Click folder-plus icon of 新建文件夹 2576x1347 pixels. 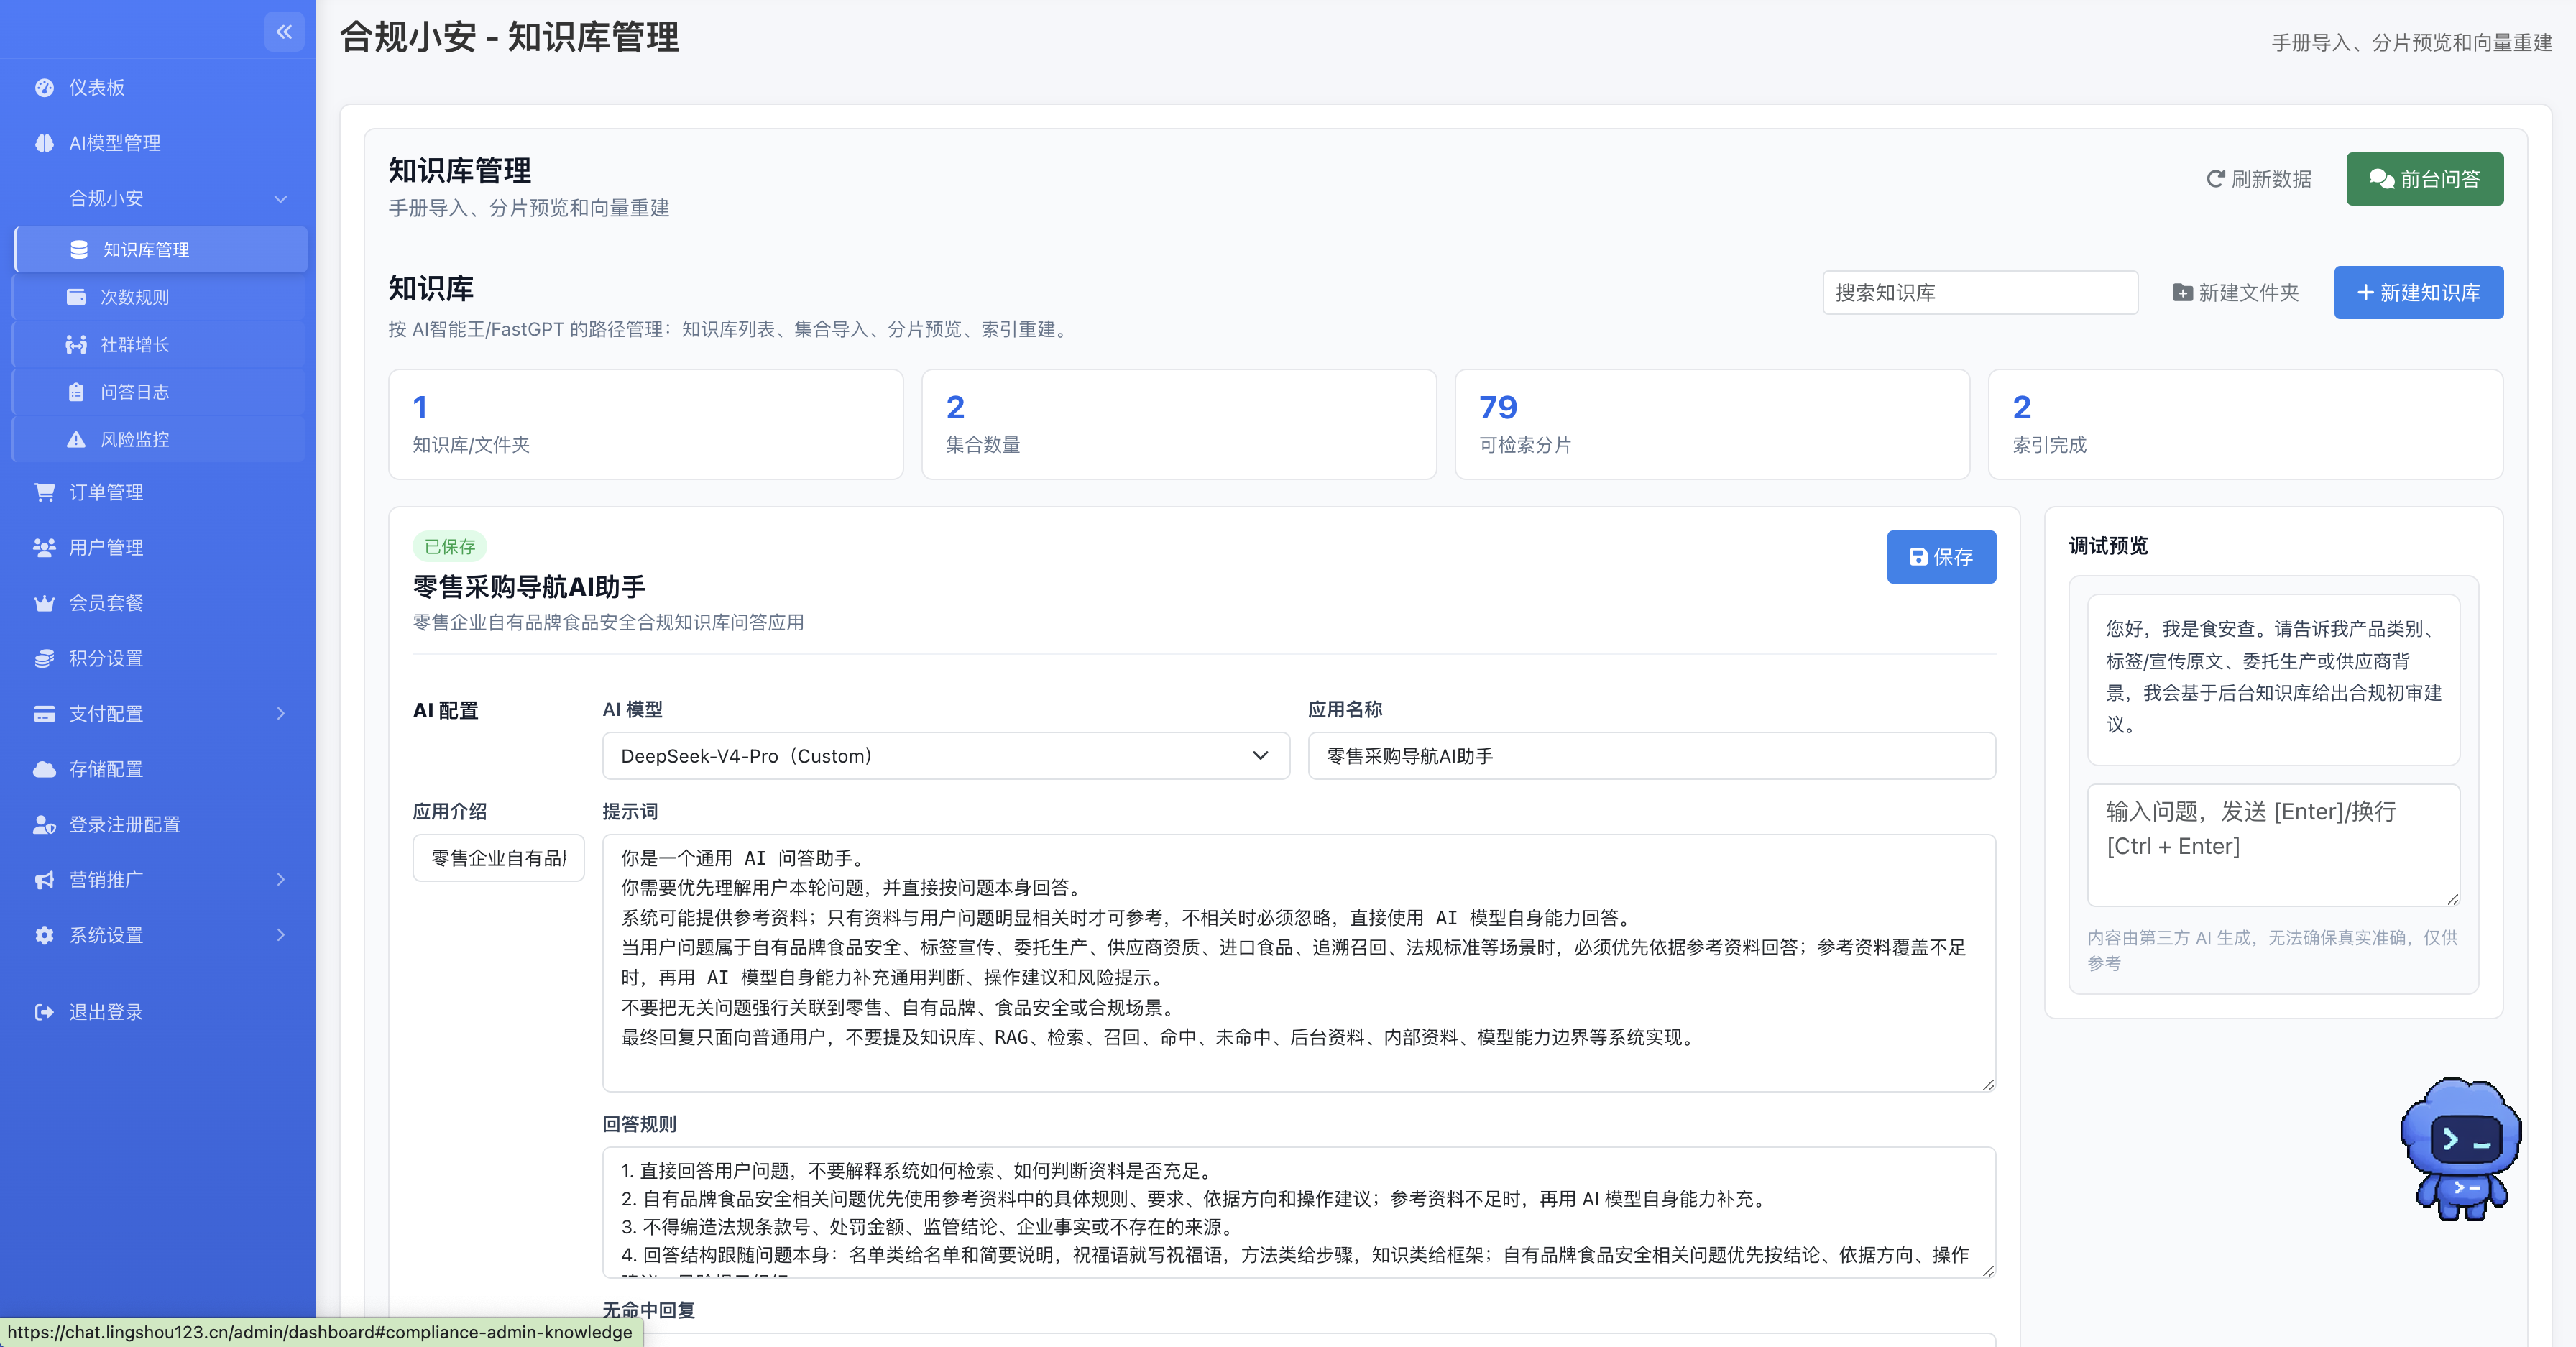pyautogui.click(x=2182, y=293)
